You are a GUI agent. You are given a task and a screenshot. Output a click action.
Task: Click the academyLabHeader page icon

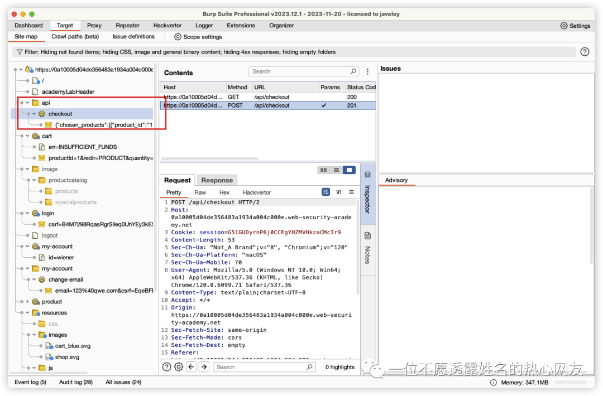[35, 91]
